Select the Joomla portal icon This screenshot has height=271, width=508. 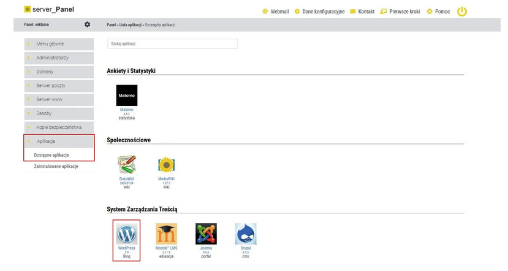(x=206, y=234)
